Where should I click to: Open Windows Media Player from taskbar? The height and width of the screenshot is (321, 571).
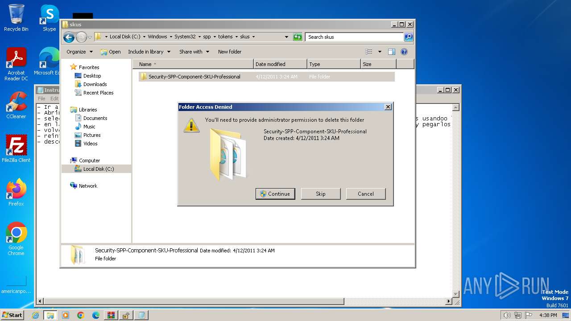point(66,315)
